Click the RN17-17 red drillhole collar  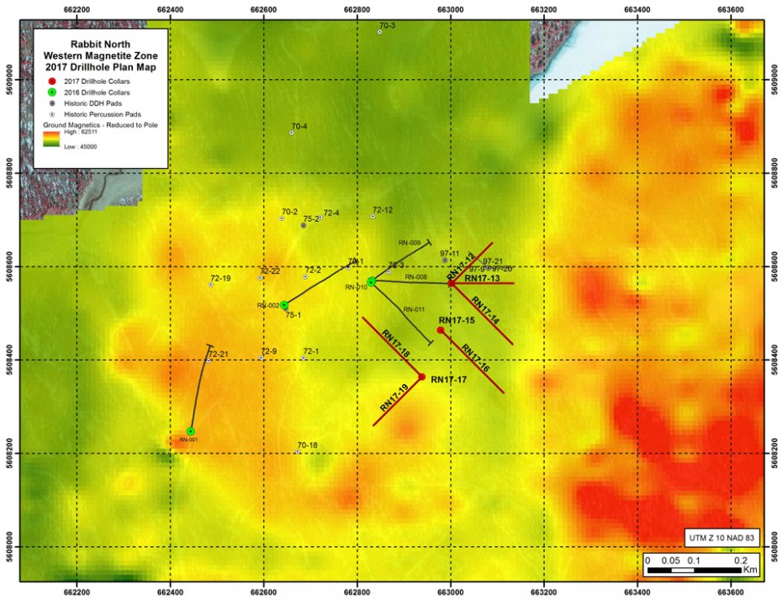tap(422, 377)
